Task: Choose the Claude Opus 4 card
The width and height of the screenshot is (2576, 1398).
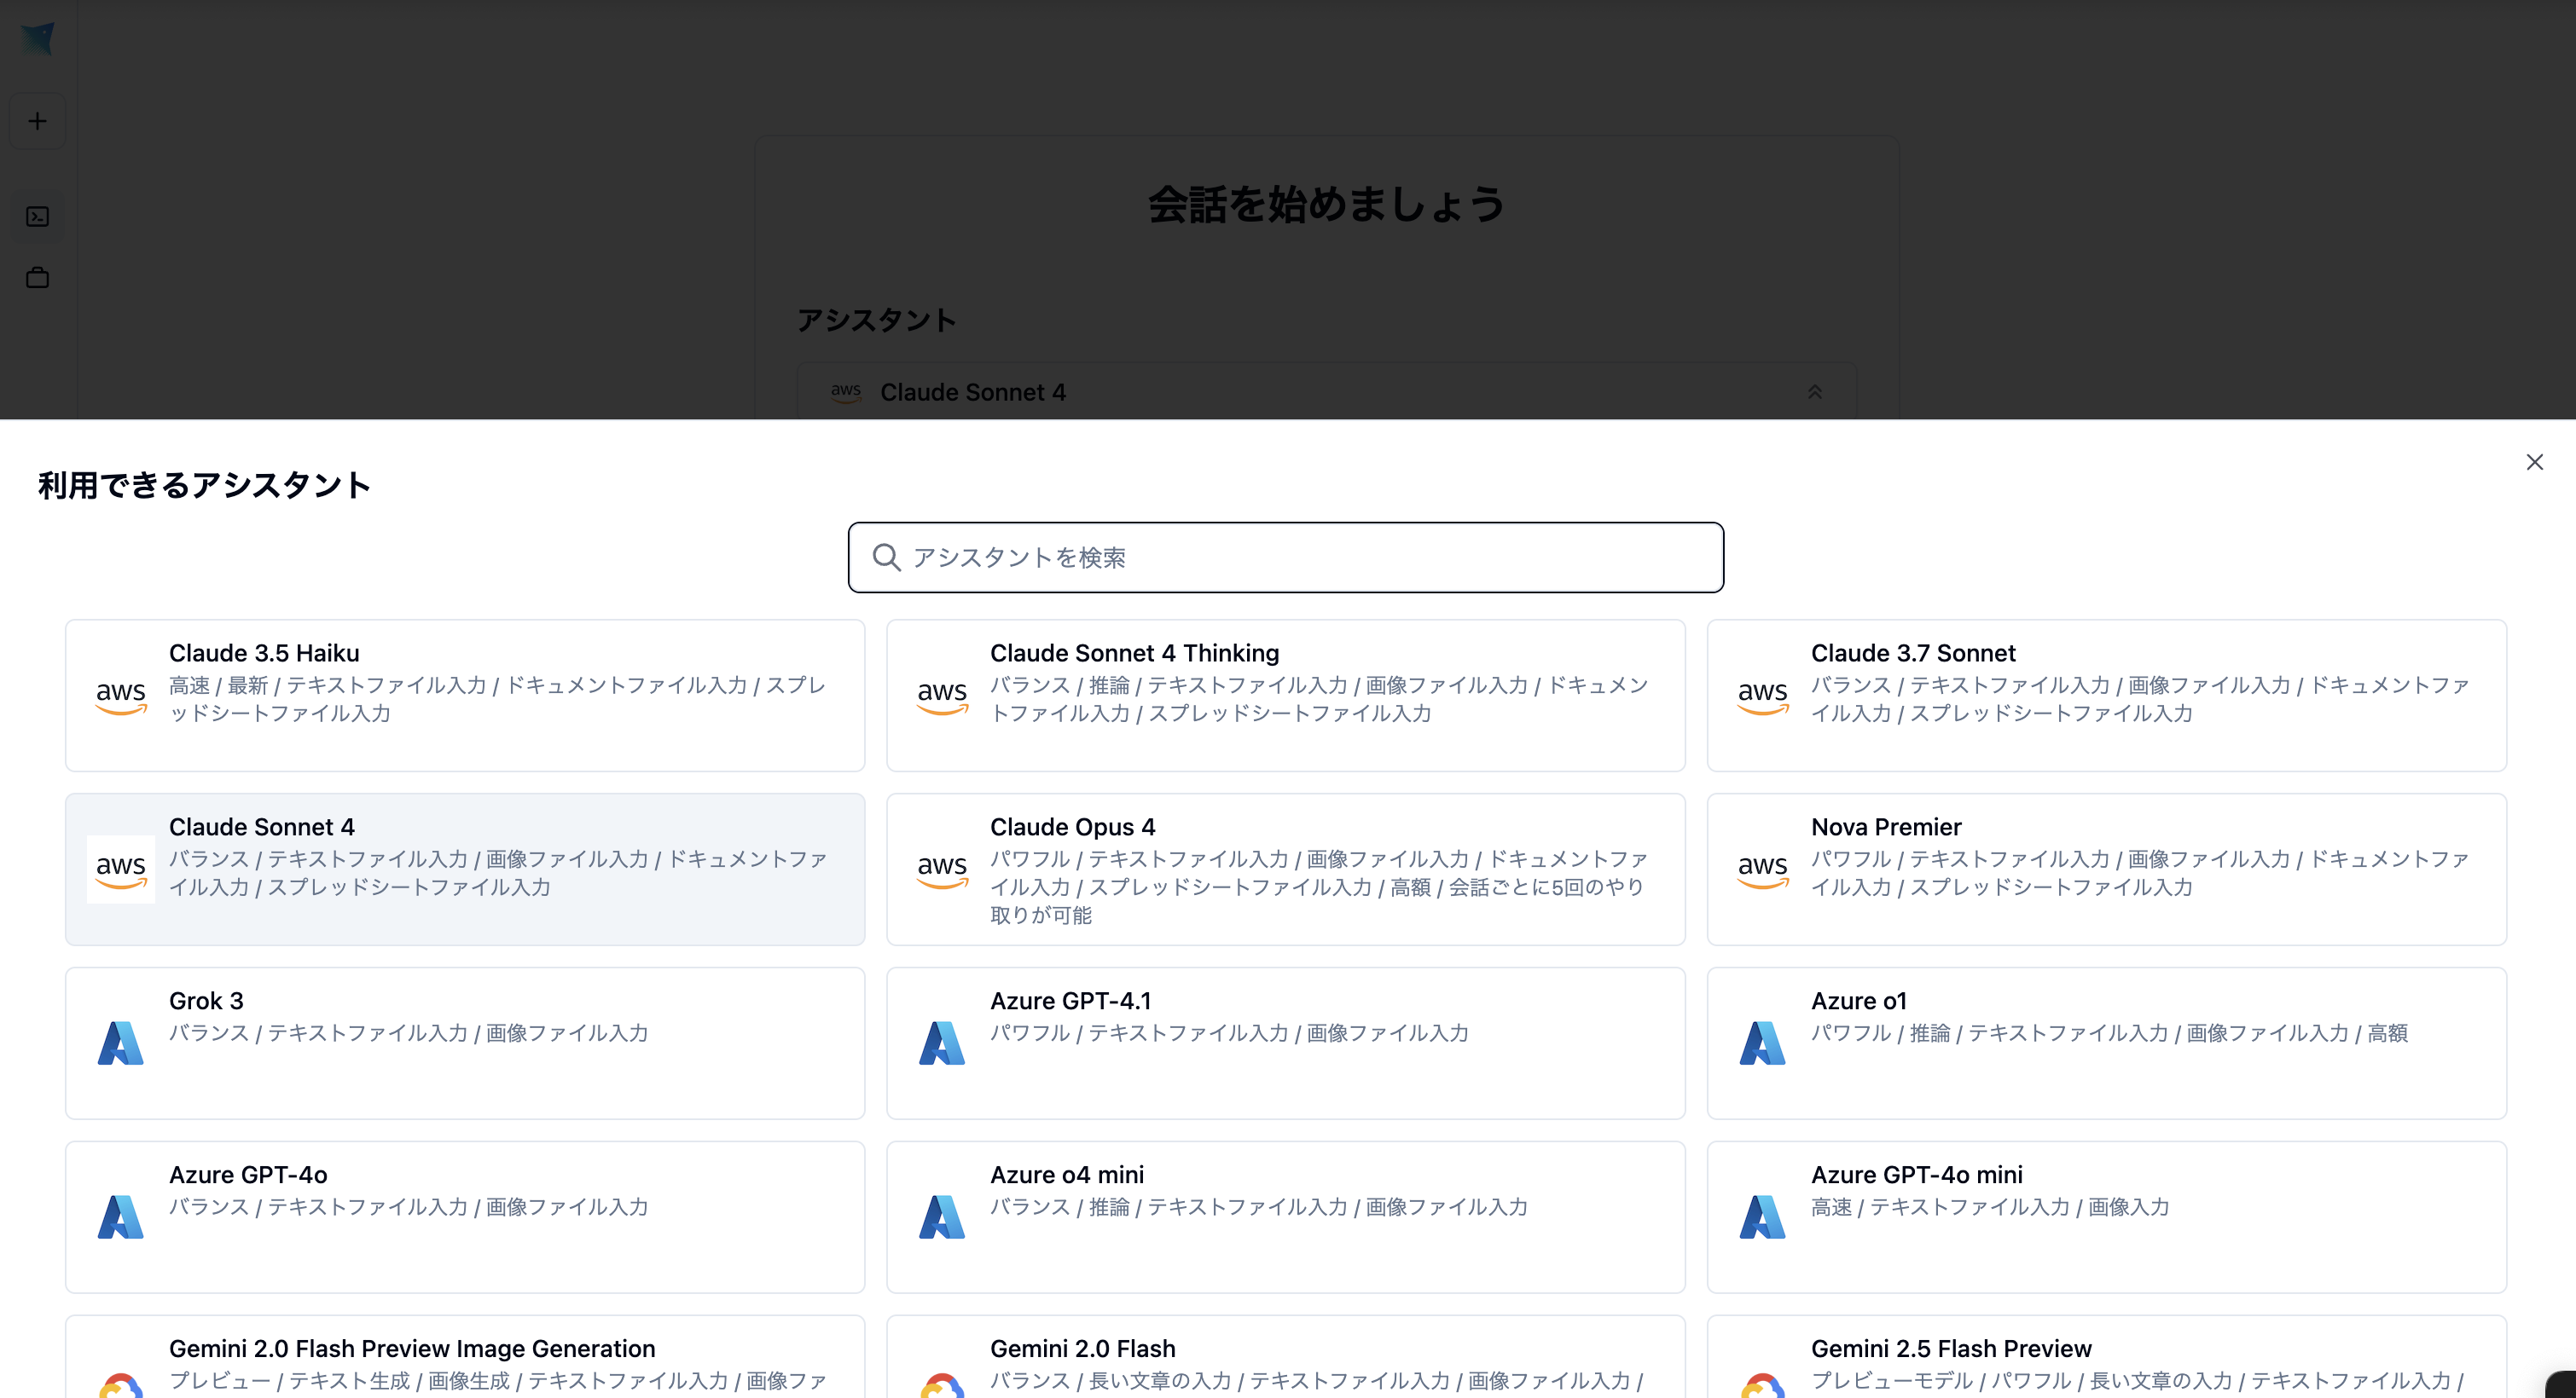Action: click(x=1285, y=869)
